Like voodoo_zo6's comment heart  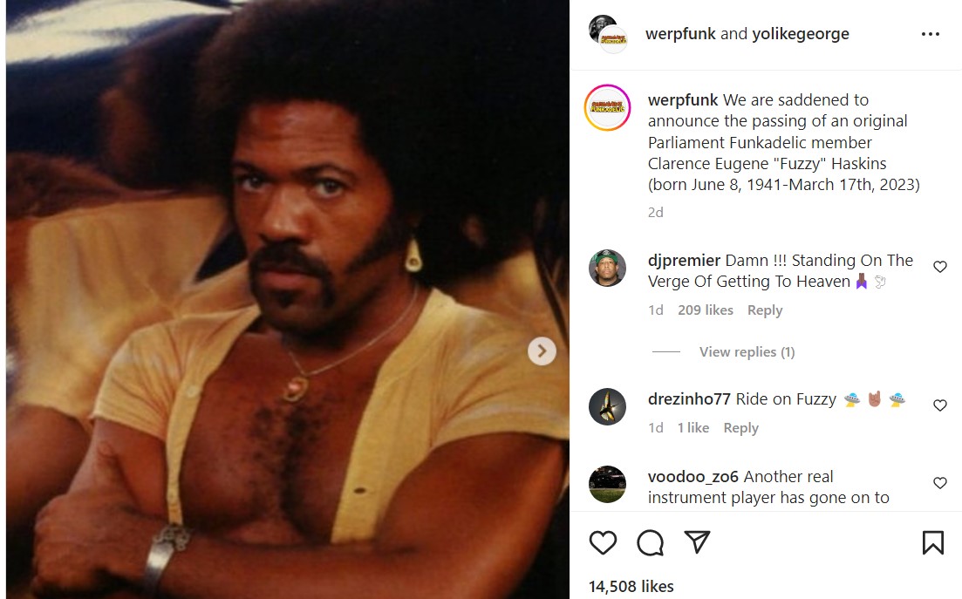click(940, 483)
